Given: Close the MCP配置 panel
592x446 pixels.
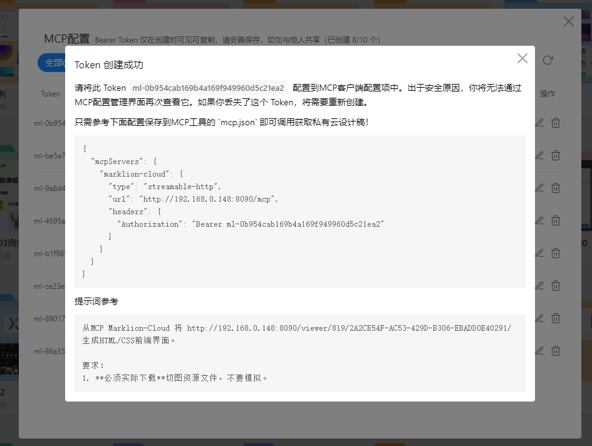Looking at the screenshot, I should (568, 21).
